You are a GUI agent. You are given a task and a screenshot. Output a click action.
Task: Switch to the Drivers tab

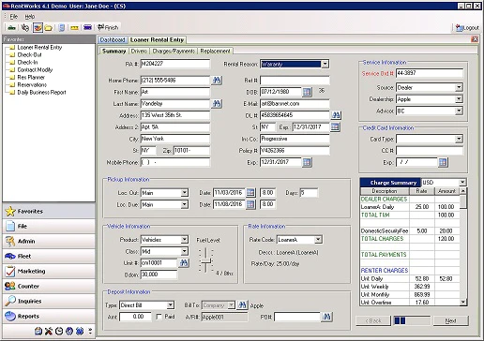tap(139, 51)
